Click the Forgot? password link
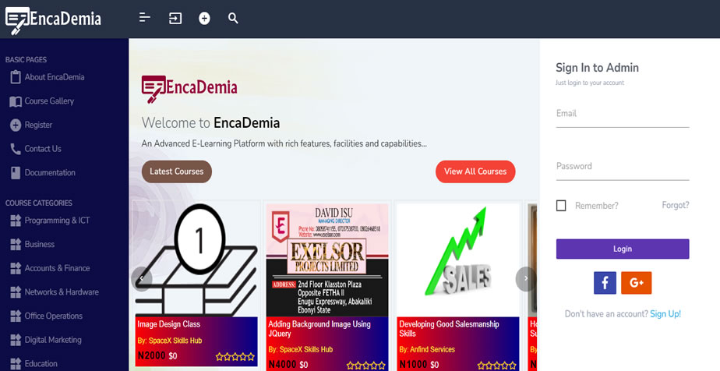This screenshot has height=371, width=720. (676, 205)
